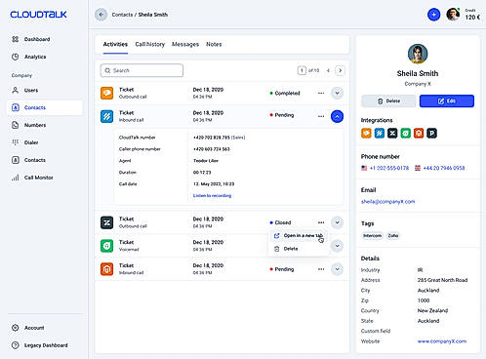Click the dark P integration icon

point(431,133)
